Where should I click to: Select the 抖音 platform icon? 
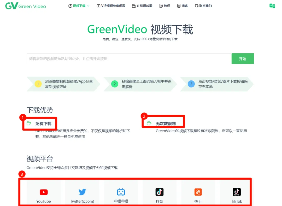click(159, 192)
